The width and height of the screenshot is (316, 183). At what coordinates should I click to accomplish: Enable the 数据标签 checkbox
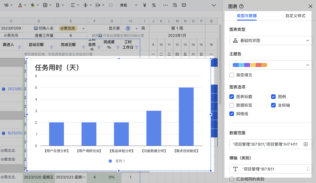tap(232, 105)
